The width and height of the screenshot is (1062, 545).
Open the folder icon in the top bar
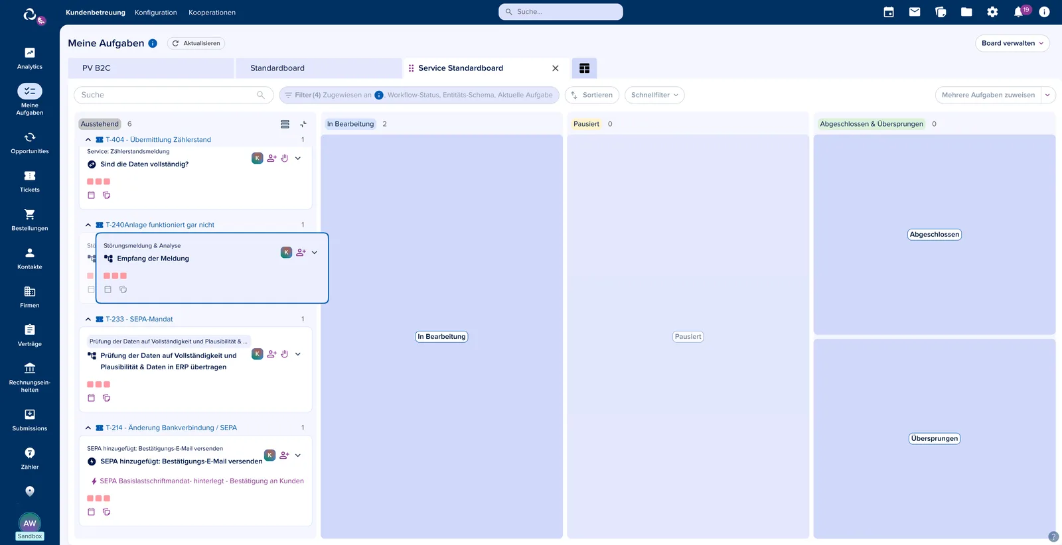(966, 12)
